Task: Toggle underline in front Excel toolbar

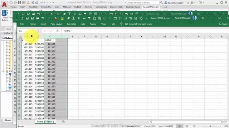Action: click(79, 18)
